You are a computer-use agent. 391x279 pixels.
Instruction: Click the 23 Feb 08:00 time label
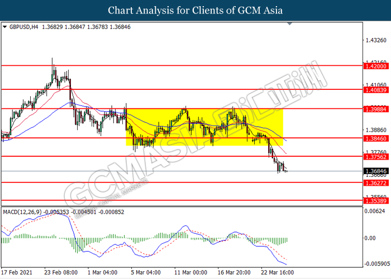point(61,272)
